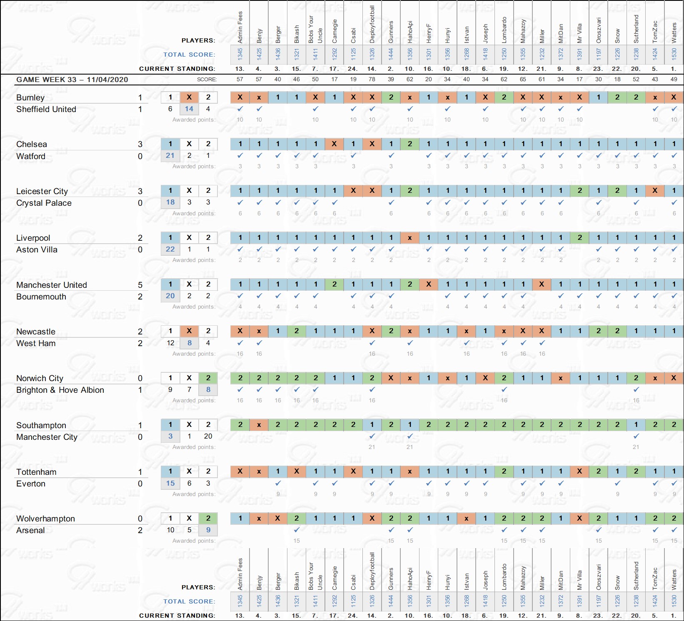Select outcome 2 box for Norwich City match
The image size is (684, 621).
pos(208,378)
